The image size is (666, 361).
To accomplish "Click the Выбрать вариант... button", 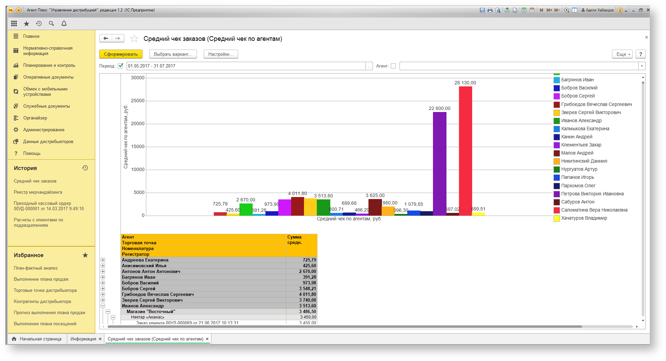I will point(173,54).
